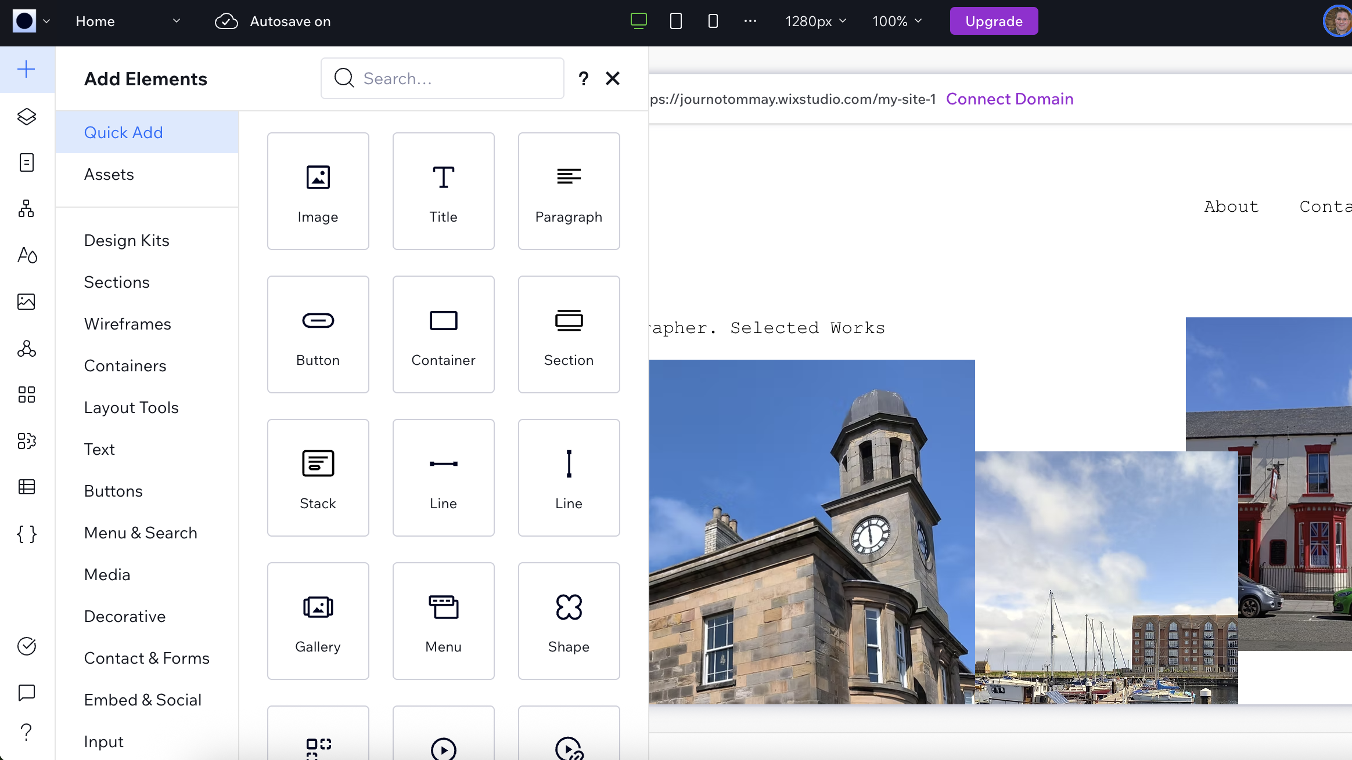Open the Contact & Forms category
This screenshot has height=760, width=1352.
pos(147,658)
